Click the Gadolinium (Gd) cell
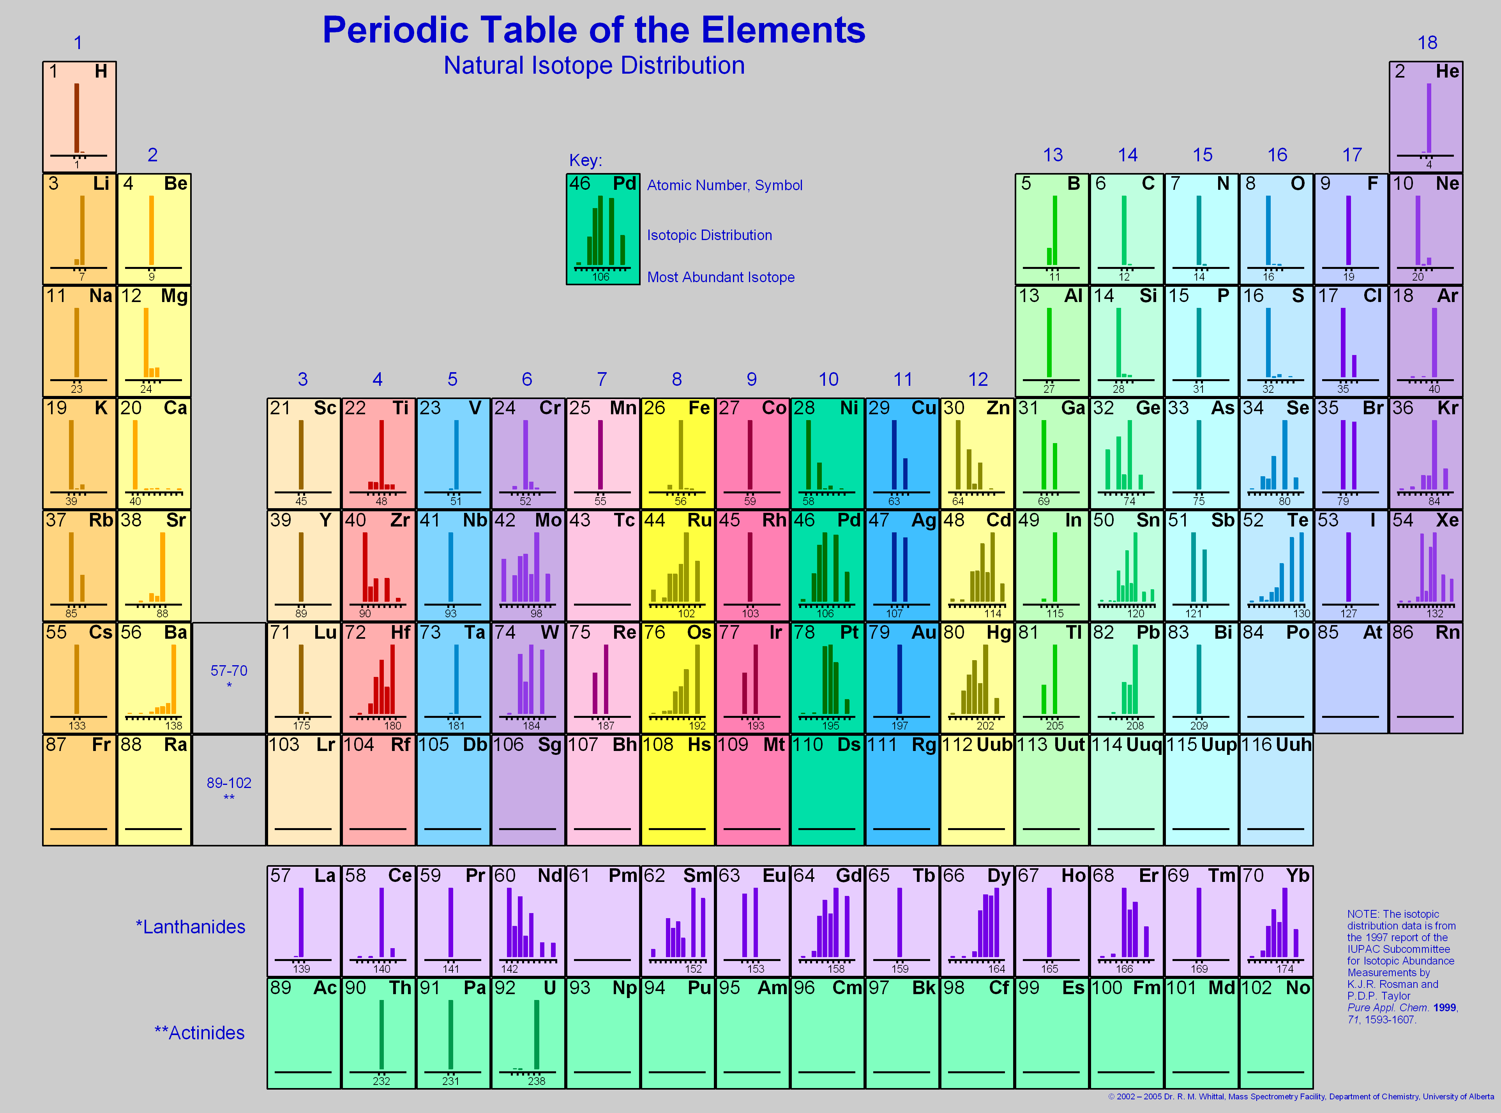Image resolution: width=1501 pixels, height=1113 pixels. click(827, 921)
